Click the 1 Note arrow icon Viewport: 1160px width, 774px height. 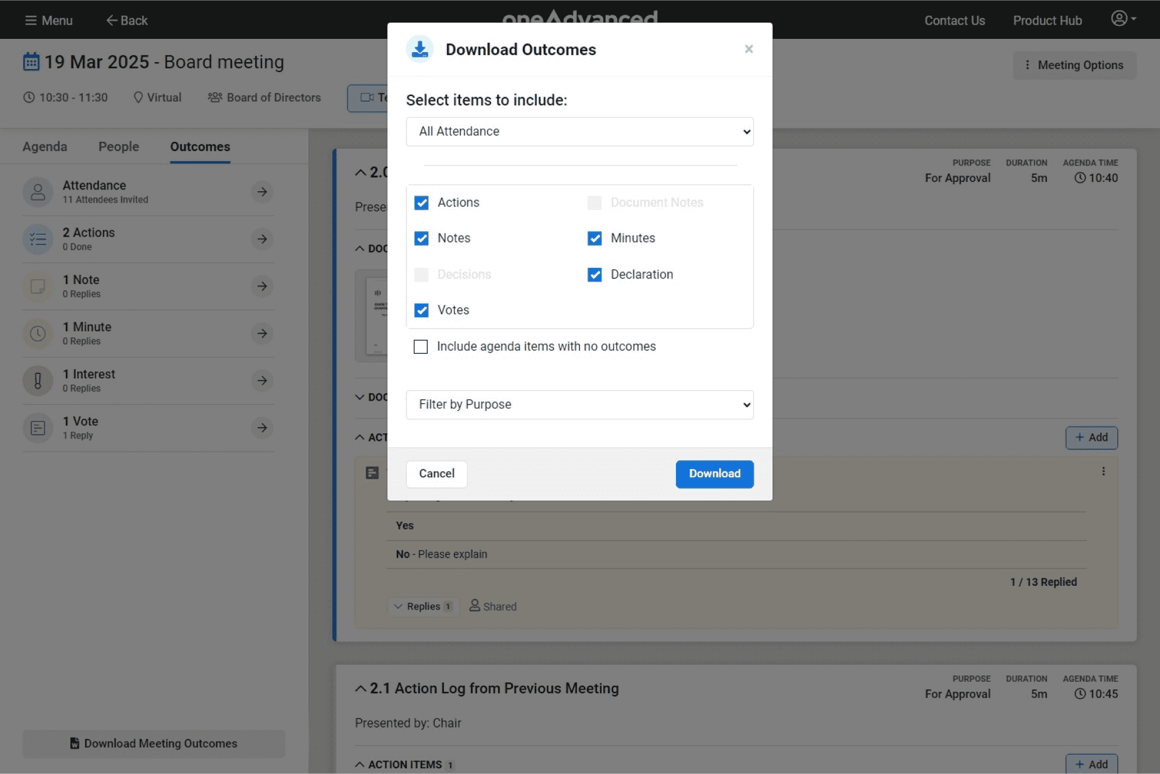(262, 286)
